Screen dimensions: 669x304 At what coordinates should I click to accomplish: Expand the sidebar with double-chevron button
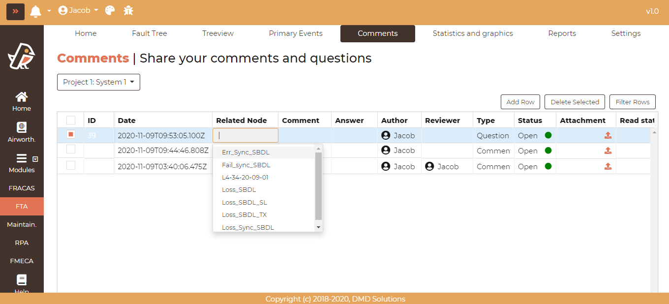pyautogui.click(x=15, y=11)
